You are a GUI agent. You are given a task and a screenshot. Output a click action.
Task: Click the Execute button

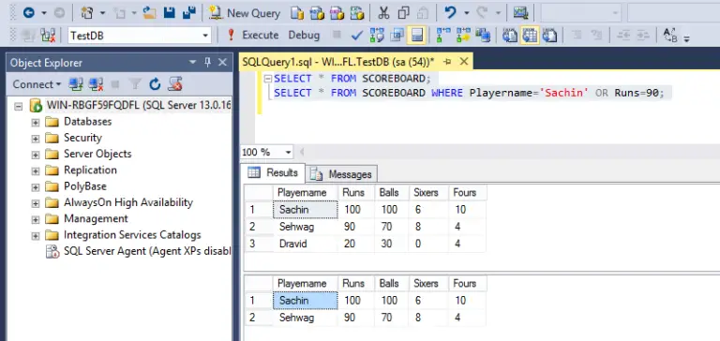[x=253, y=36]
